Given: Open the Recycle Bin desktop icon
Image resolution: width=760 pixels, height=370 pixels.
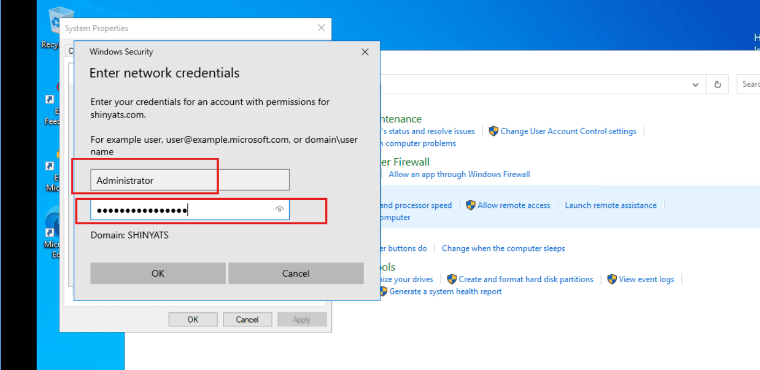Looking at the screenshot, I should tap(54, 28).
